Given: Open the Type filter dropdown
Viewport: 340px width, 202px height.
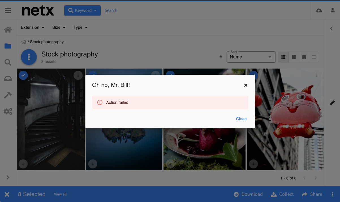Looking at the screenshot, I should coord(81,27).
